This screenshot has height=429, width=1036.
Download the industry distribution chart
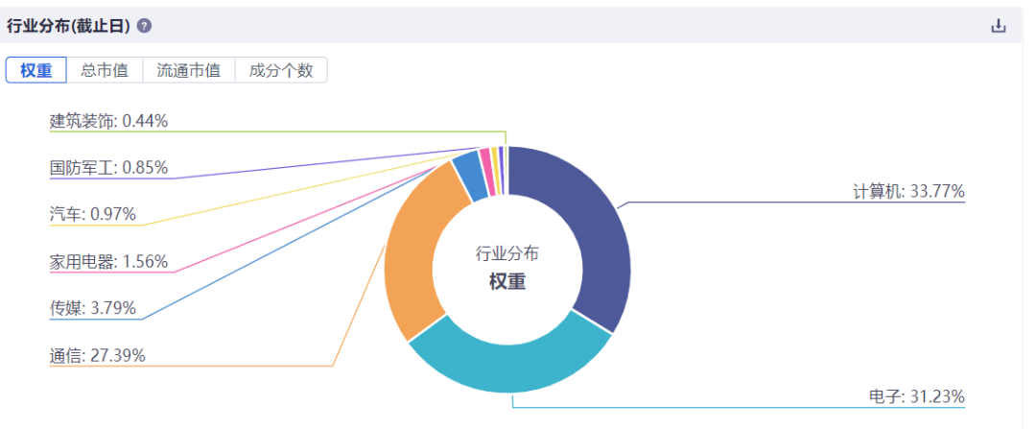coord(999,27)
